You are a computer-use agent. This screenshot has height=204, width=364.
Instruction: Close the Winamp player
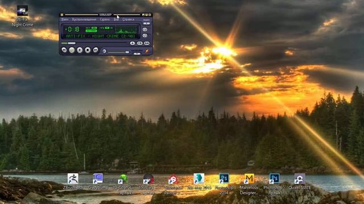pyautogui.click(x=150, y=15)
